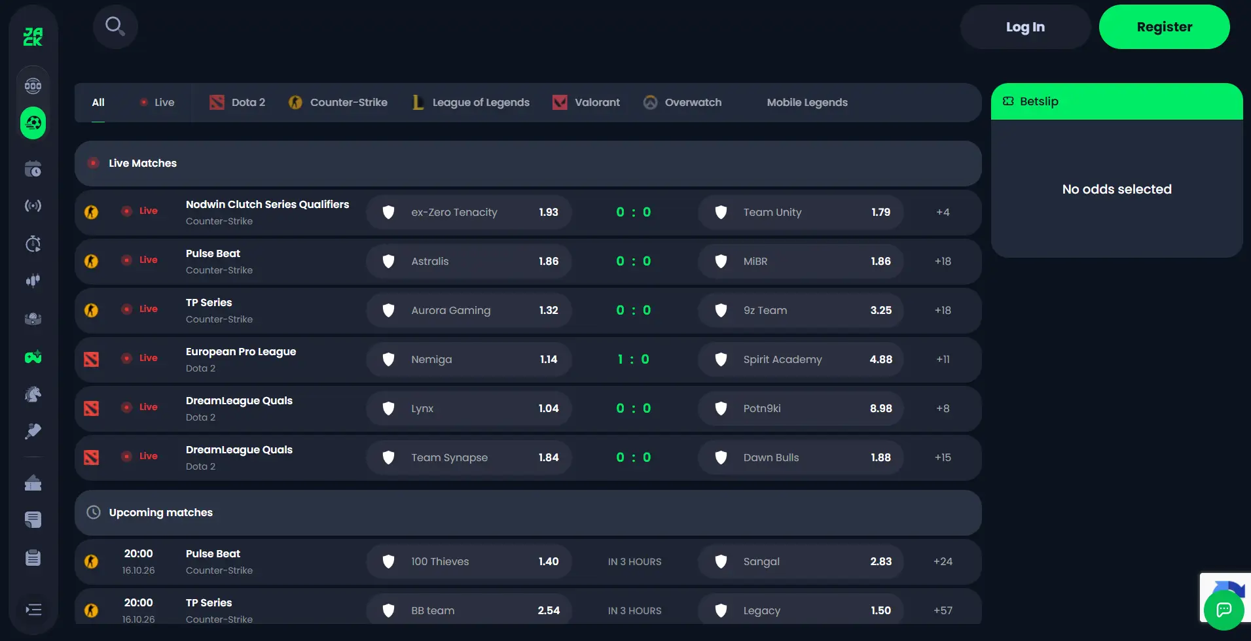Pick Nemiga odds 1.14

click(469, 359)
